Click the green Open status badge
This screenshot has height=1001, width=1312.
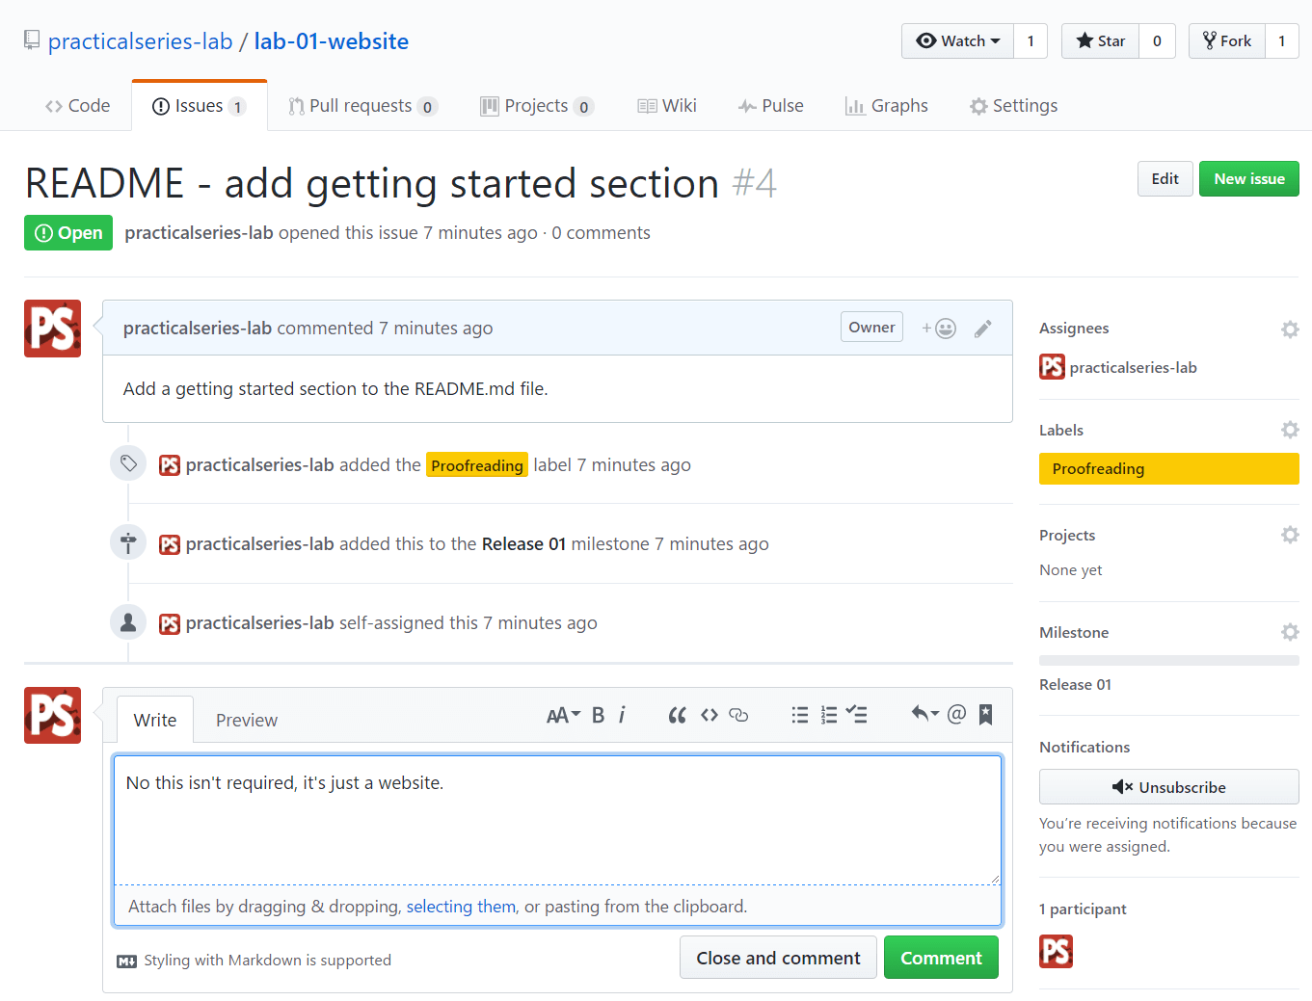coord(68,233)
